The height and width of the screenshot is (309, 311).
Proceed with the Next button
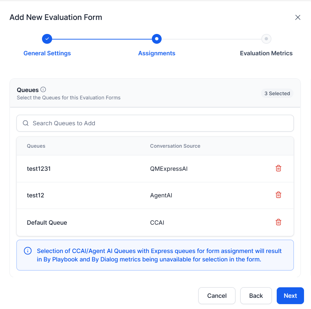pyautogui.click(x=290, y=296)
